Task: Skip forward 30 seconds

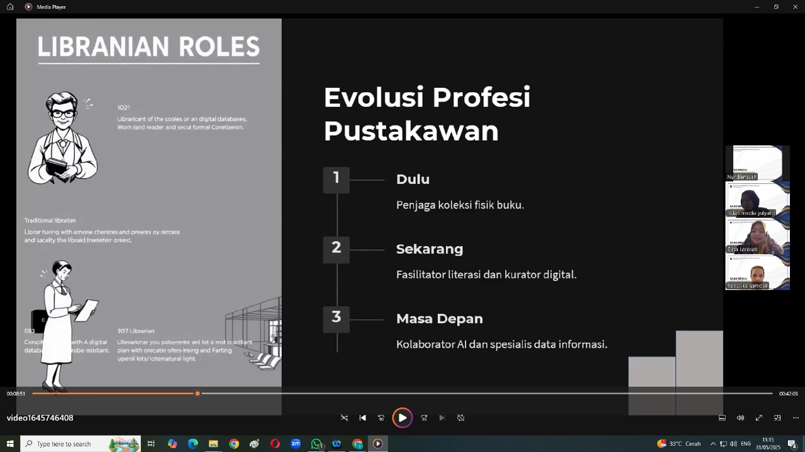Action: [424, 418]
